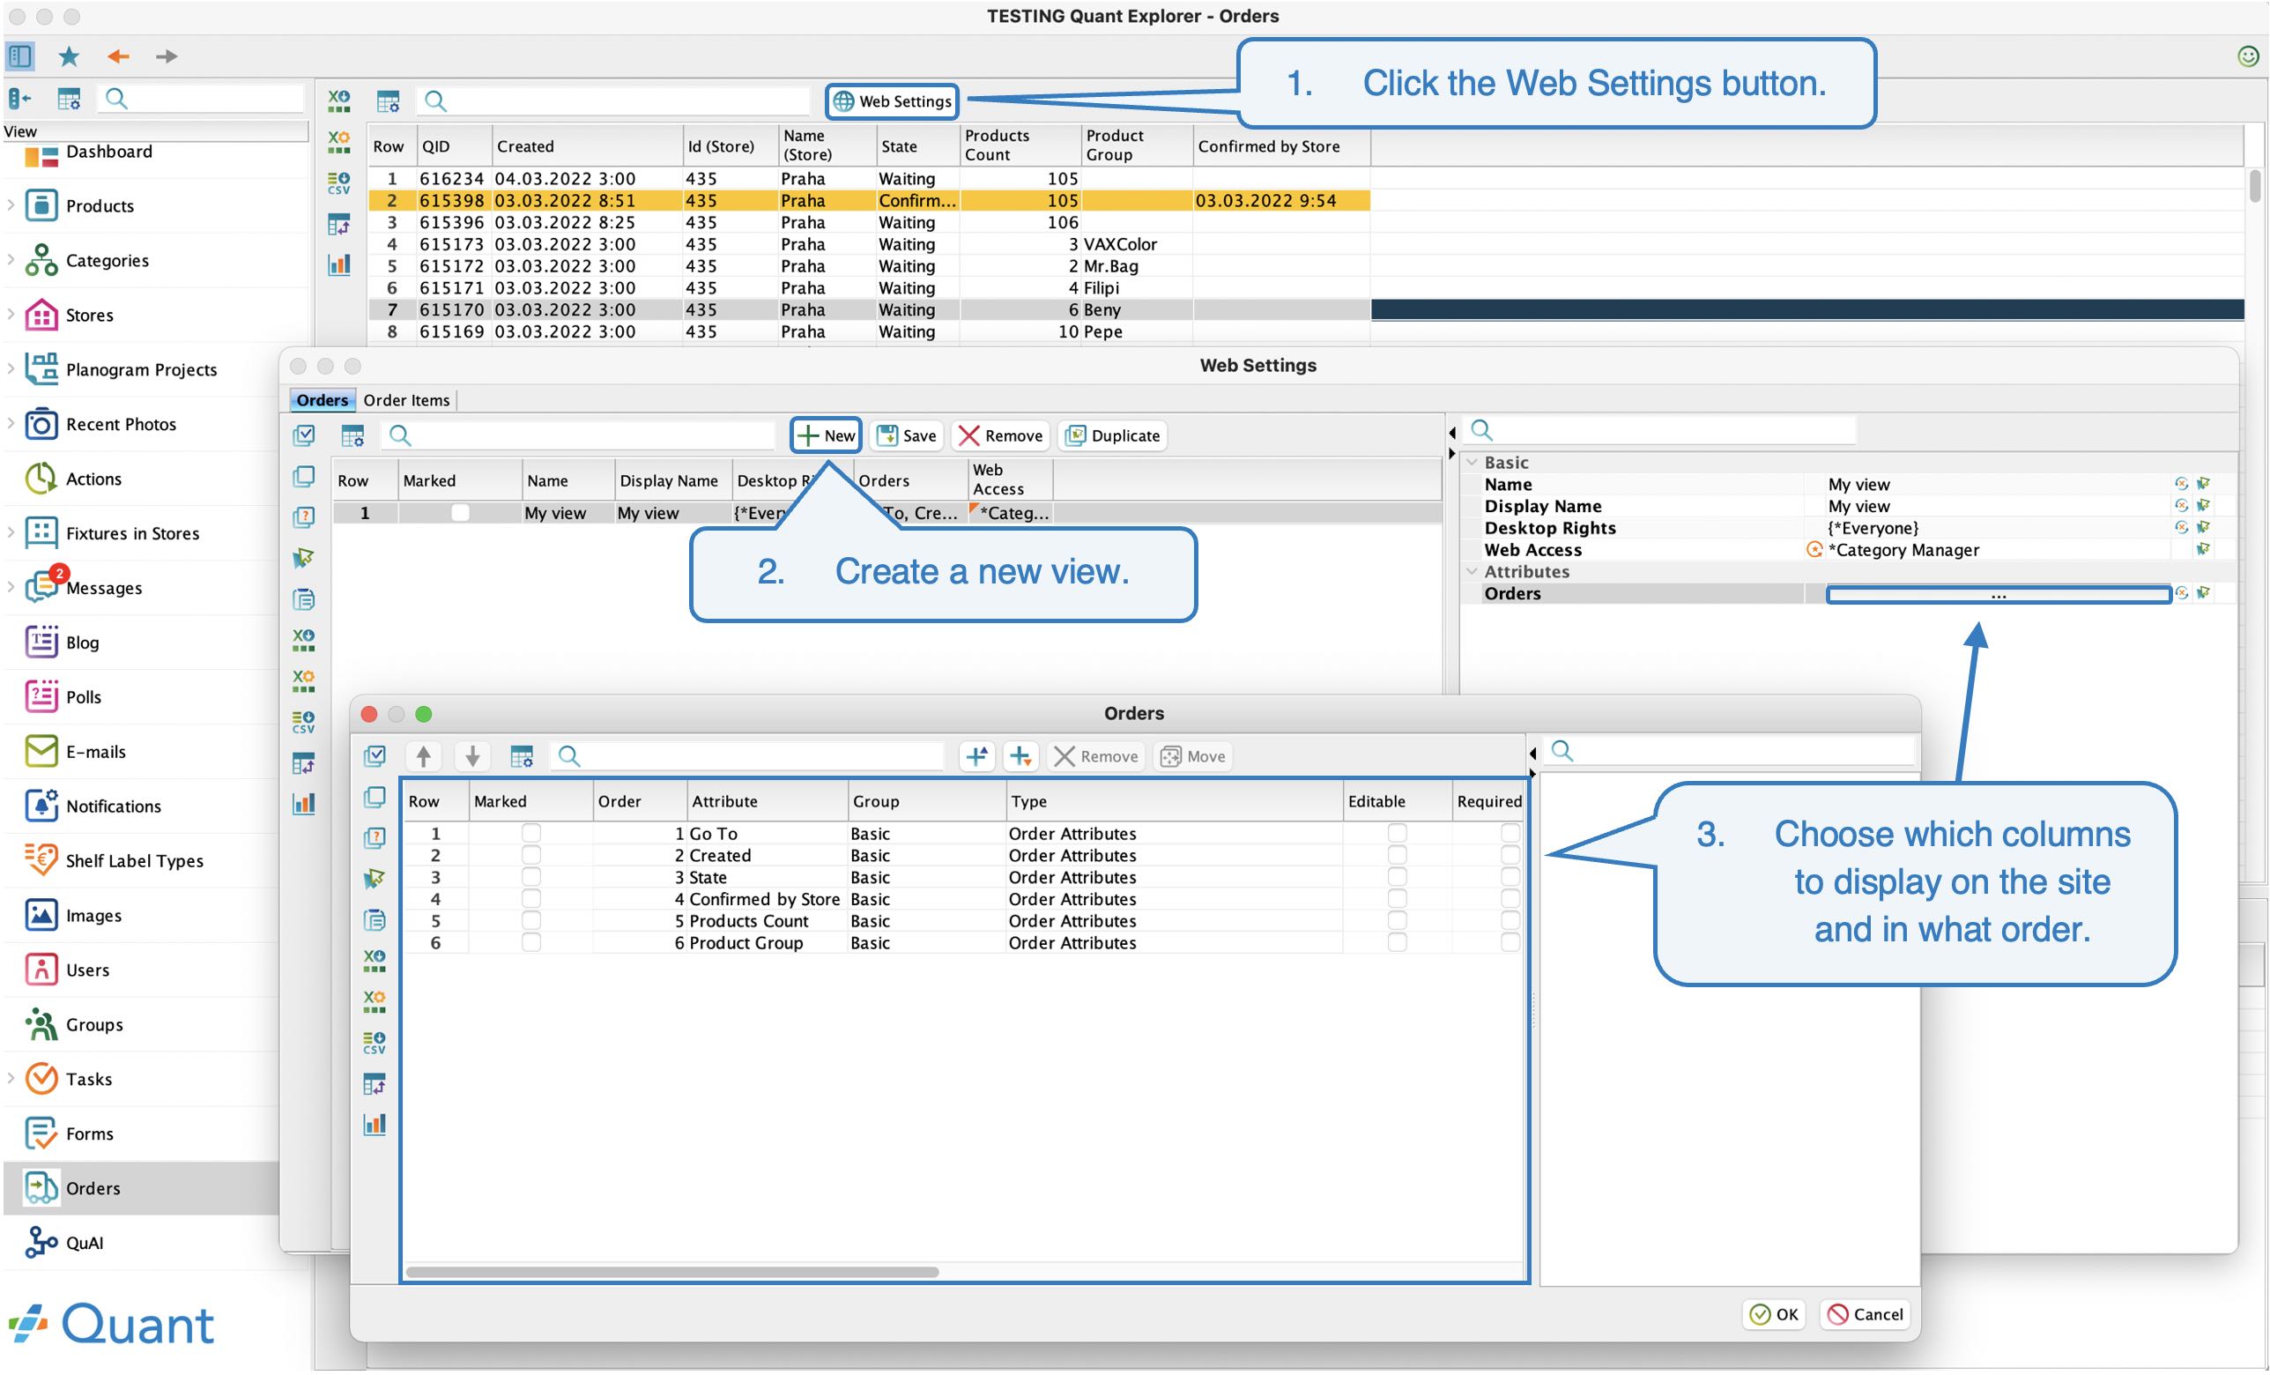Click Duplicate in Web Settings
This screenshot has width=2270, height=1375.
(x=1113, y=436)
